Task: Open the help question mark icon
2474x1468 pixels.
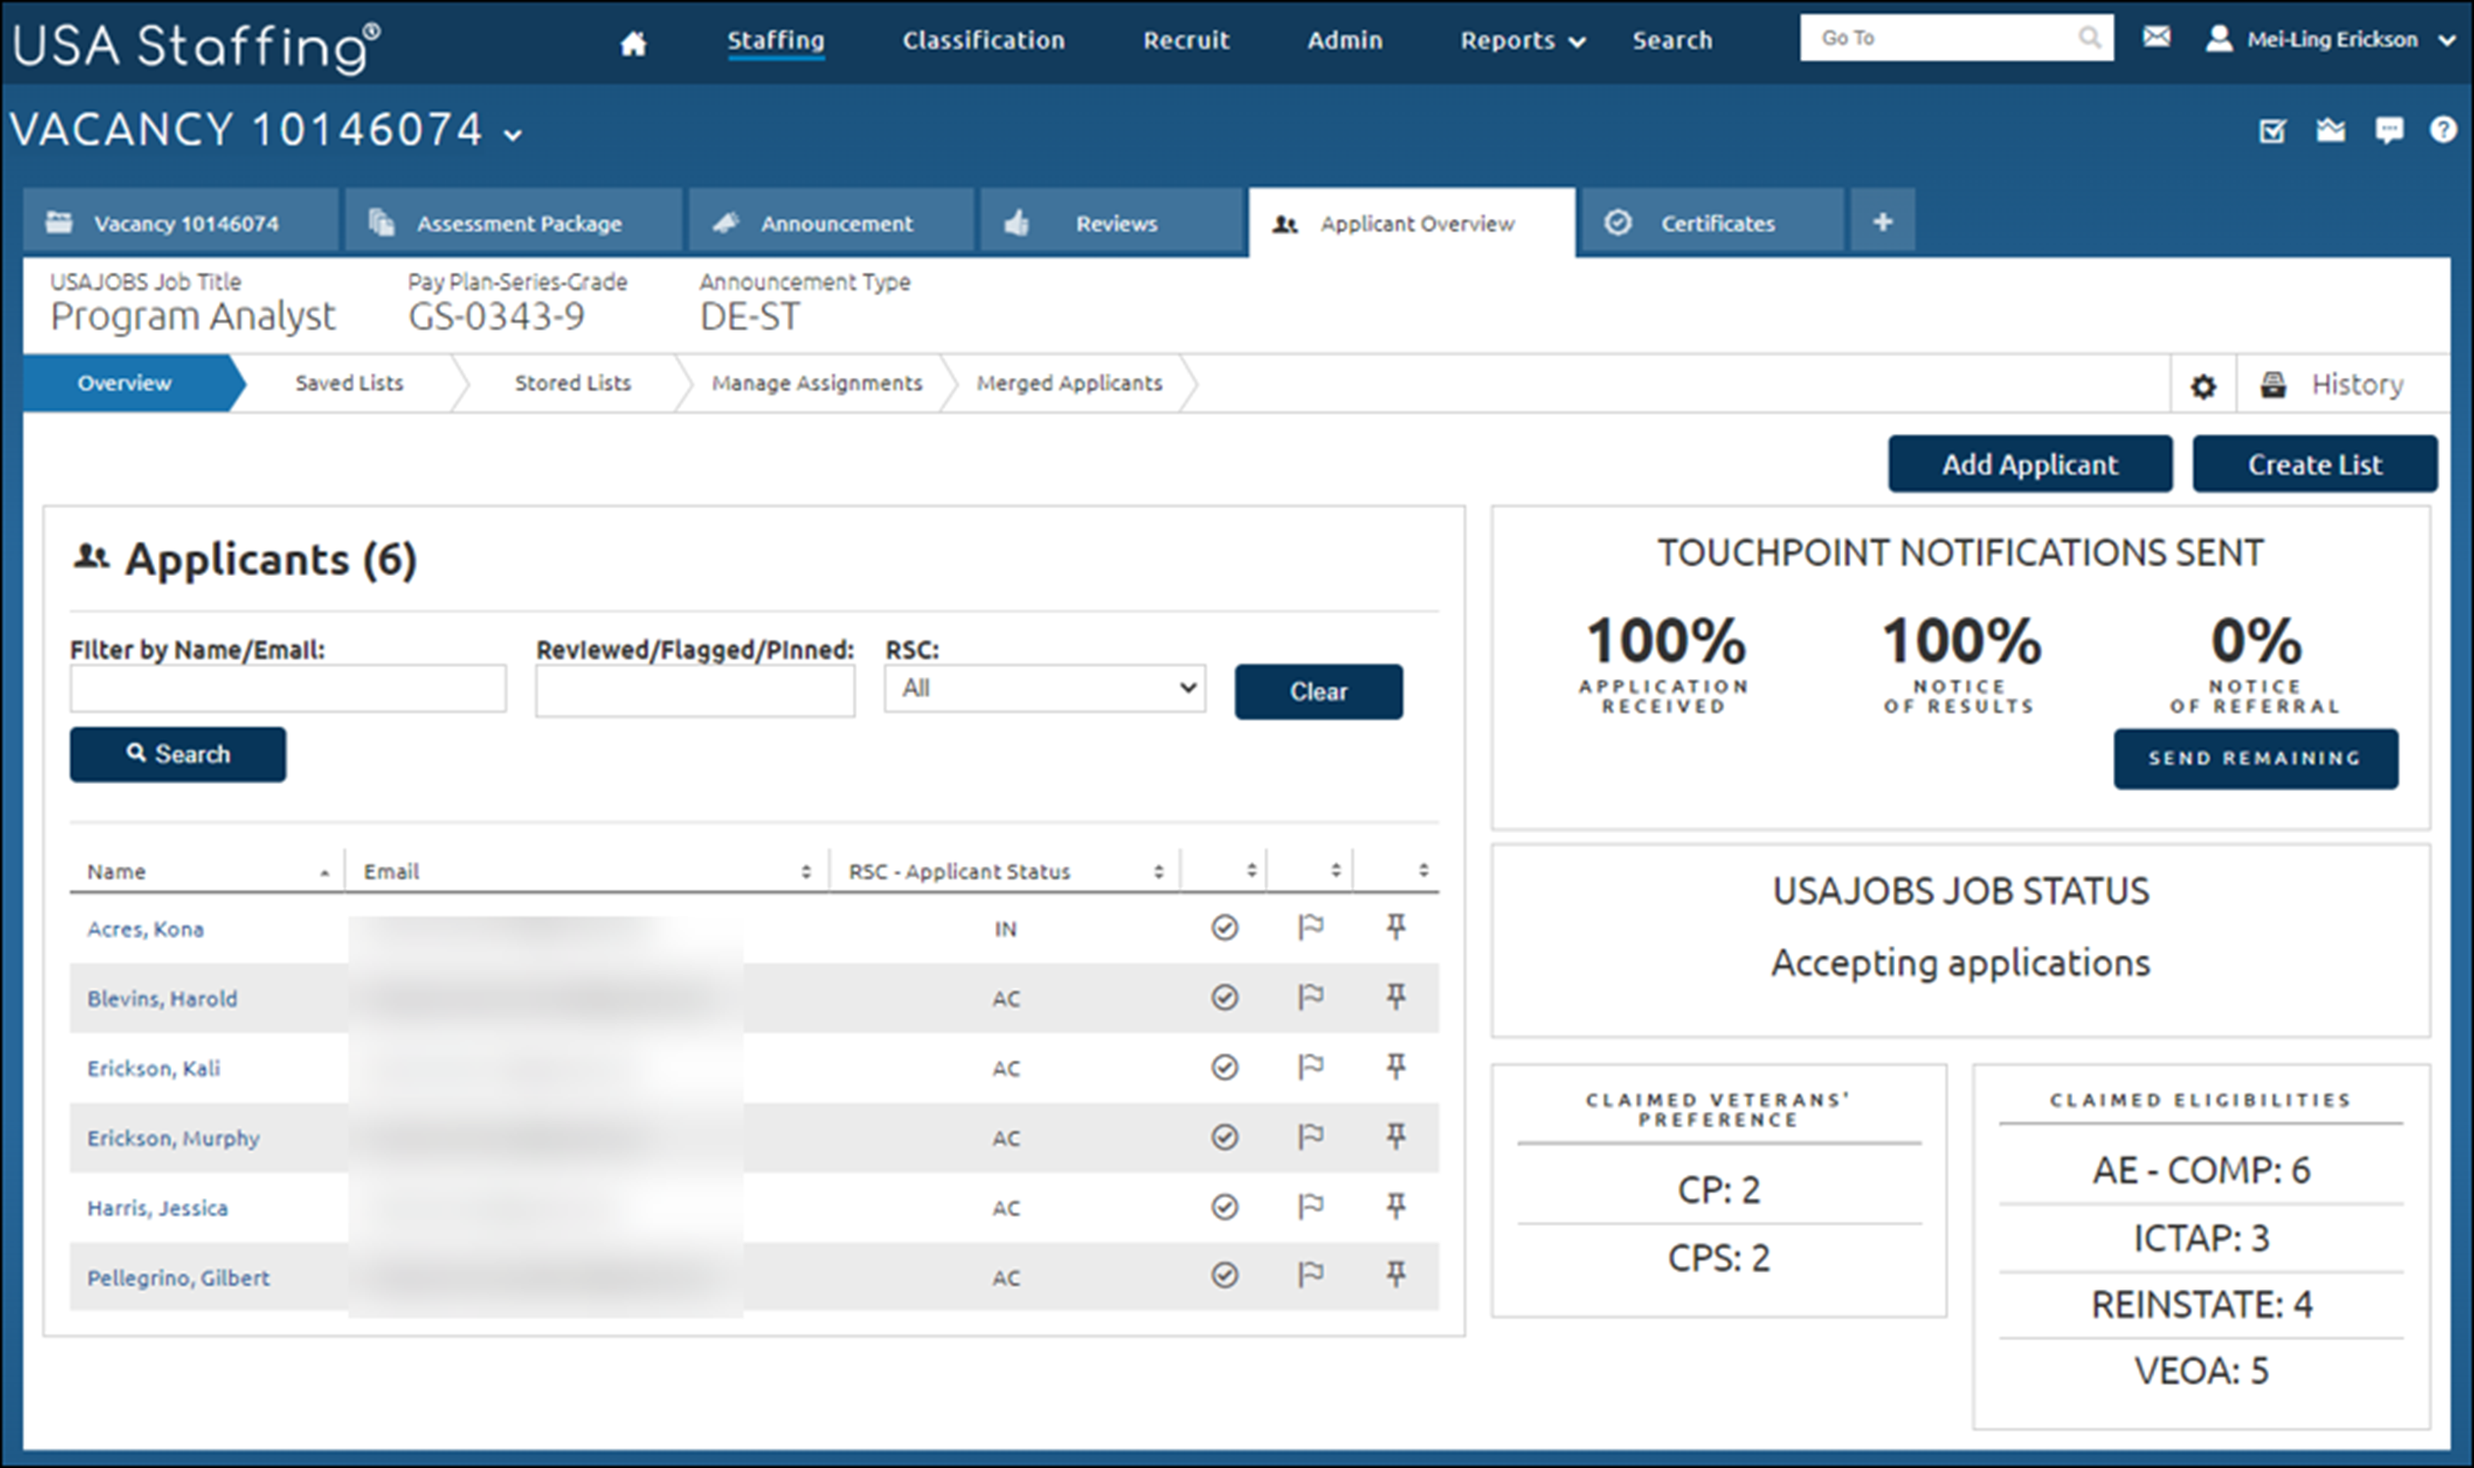Action: (2443, 130)
